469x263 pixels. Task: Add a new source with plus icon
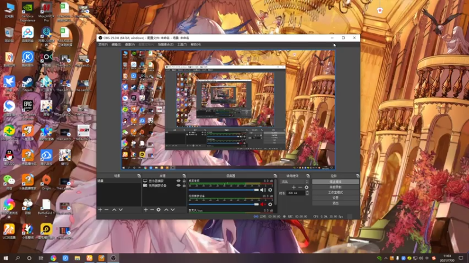[x=145, y=210]
